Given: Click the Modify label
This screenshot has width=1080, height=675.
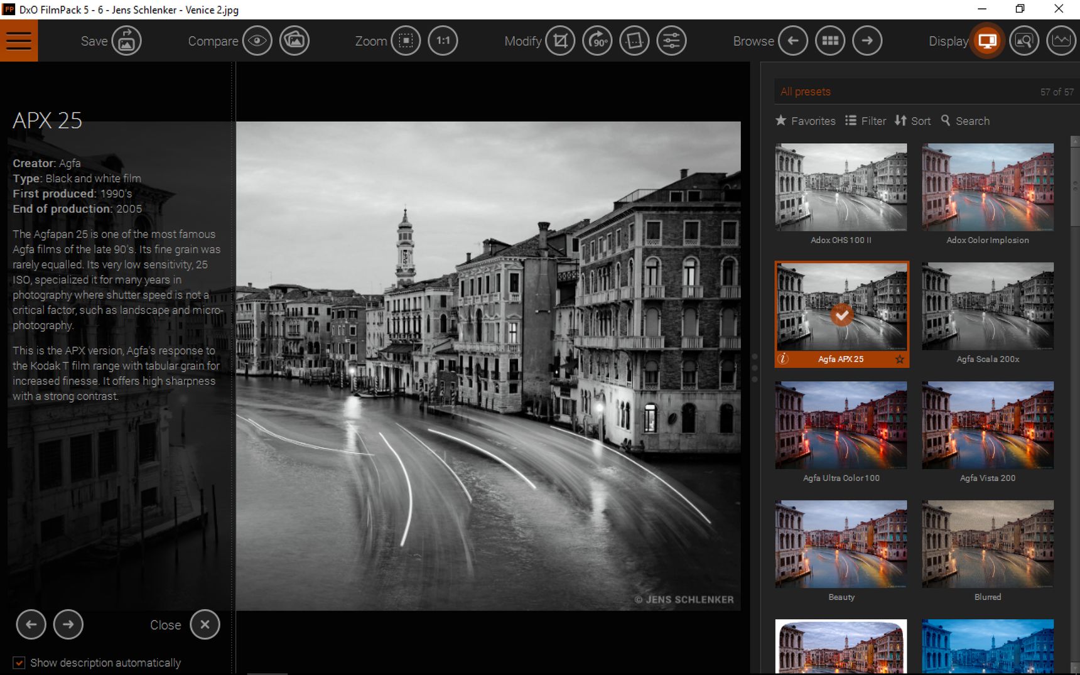Looking at the screenshot, I should pos(522,41).
